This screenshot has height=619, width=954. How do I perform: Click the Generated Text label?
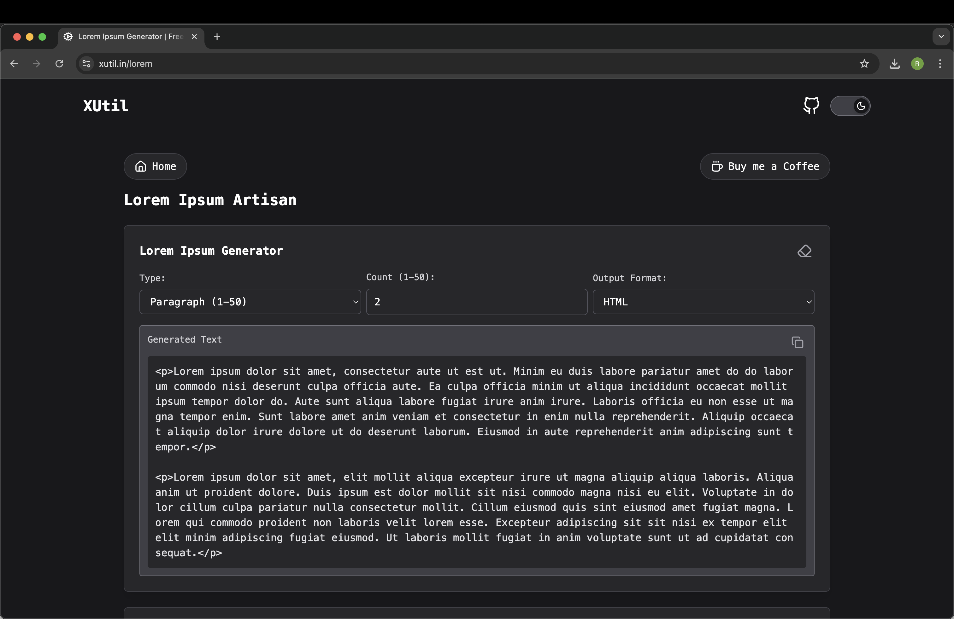(x=184, y=339)
